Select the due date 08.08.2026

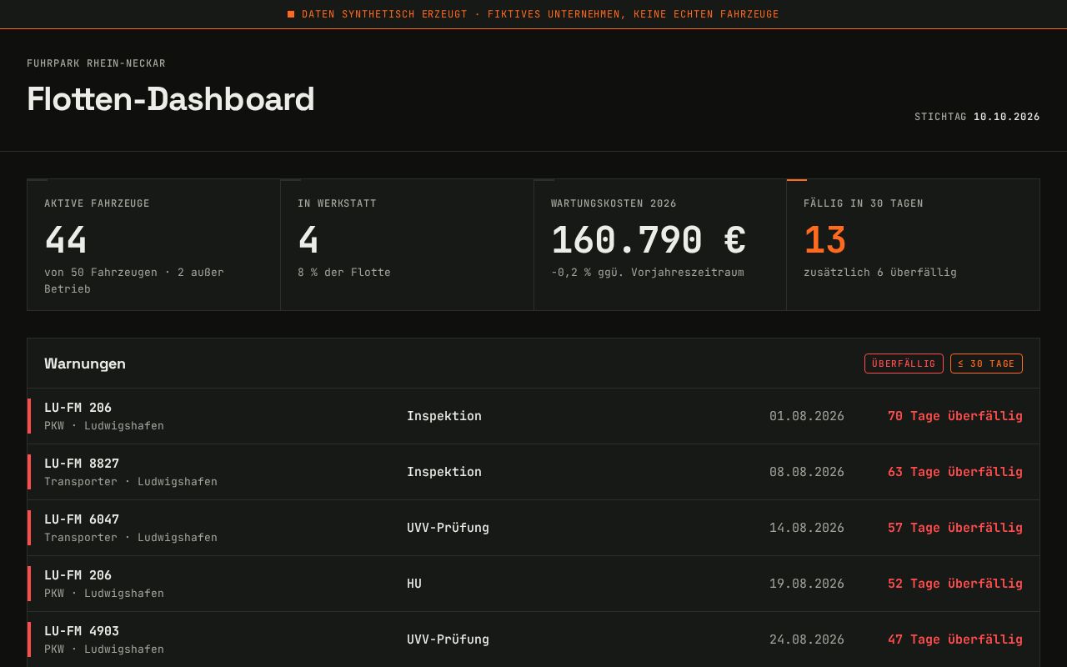click(807, 472)
